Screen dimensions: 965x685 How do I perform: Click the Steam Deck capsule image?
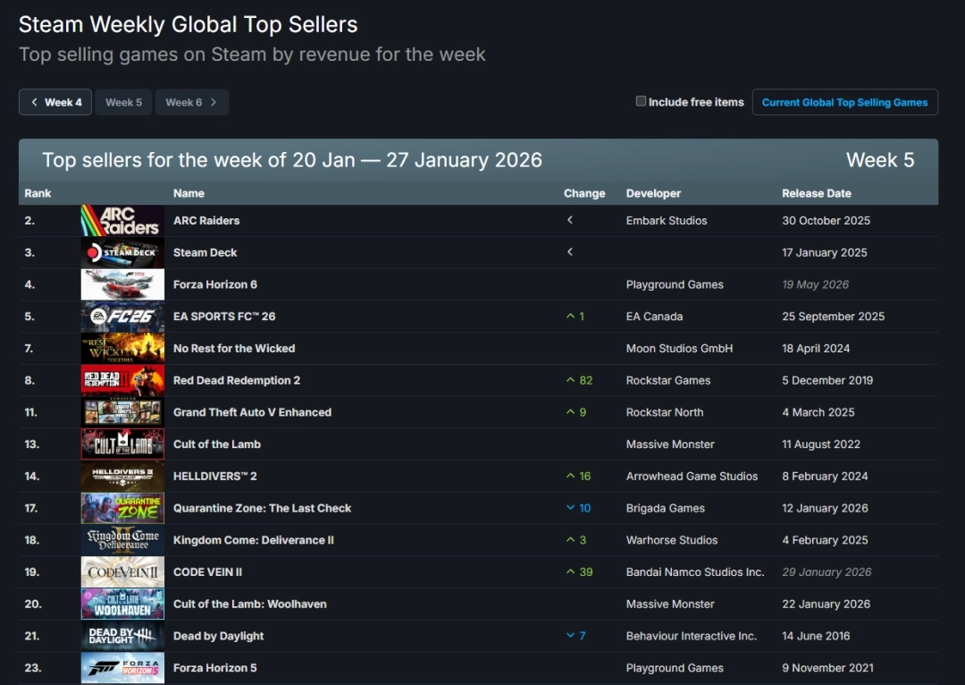[x=122, y=252]
